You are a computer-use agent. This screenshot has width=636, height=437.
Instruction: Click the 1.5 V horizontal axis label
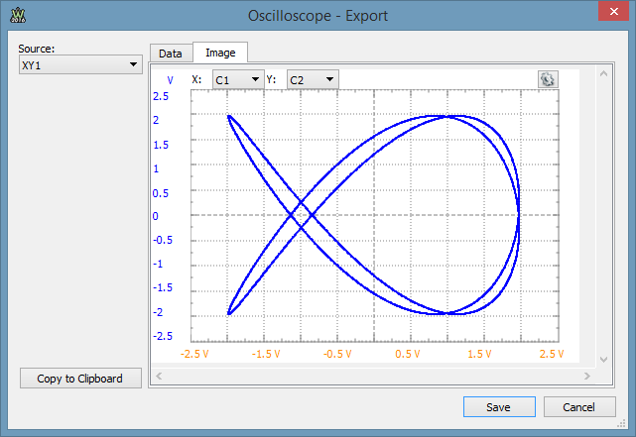point(479,354)
